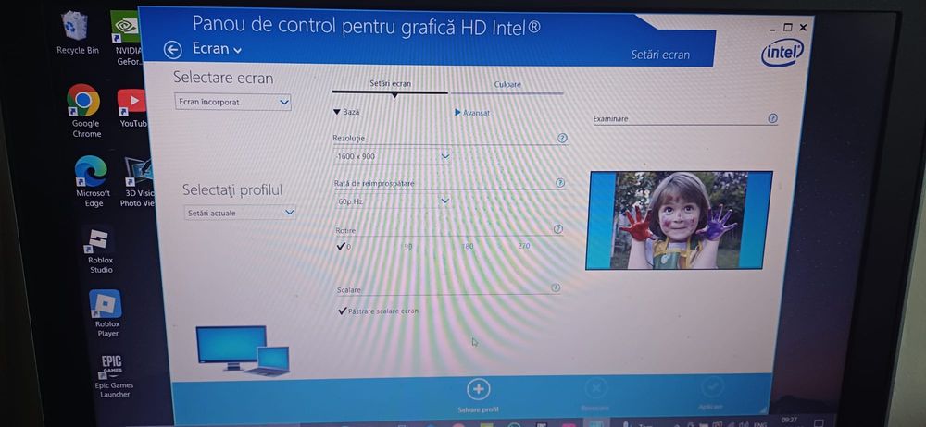Open the refresh rate 60p Hz dropdown
Screen dimensions: 926x427
click(x=392, y=201)
